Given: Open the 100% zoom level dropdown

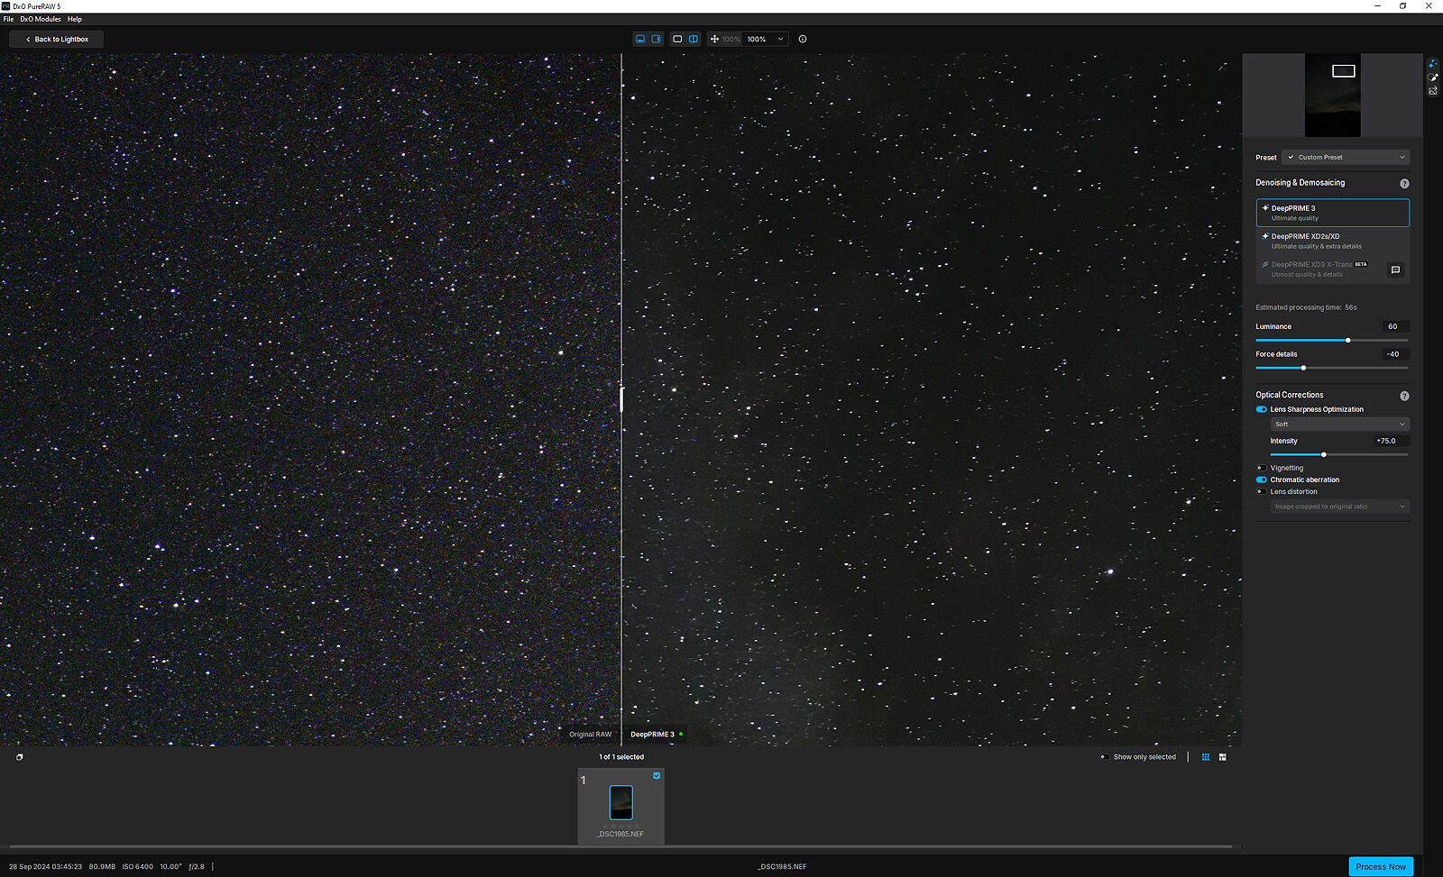Looking at the screenshot, I should [x=766, y=39].
